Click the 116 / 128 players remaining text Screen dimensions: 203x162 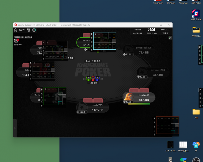click(x=138, y=30)
